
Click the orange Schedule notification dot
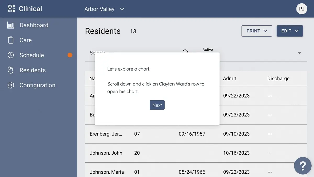tap(70, 55)
